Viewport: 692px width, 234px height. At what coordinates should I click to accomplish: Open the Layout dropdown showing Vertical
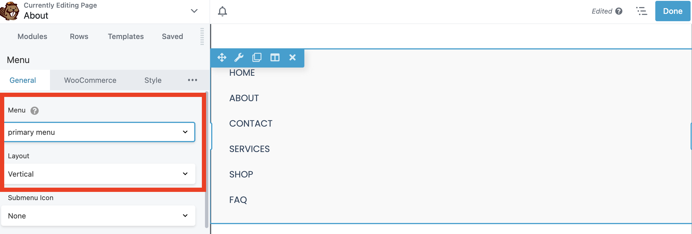click(x=99, y=174)
